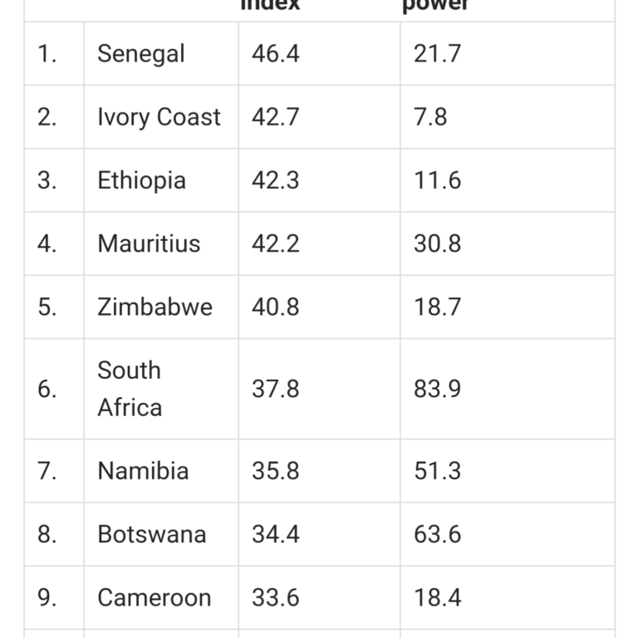Click Senegal's index value 46.4
Image resolution: width=638 pixels, height=638 pixels.
[x=275, y=54]
